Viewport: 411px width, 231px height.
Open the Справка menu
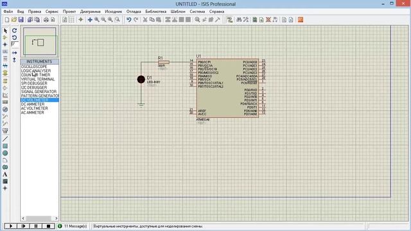[216, 12]
